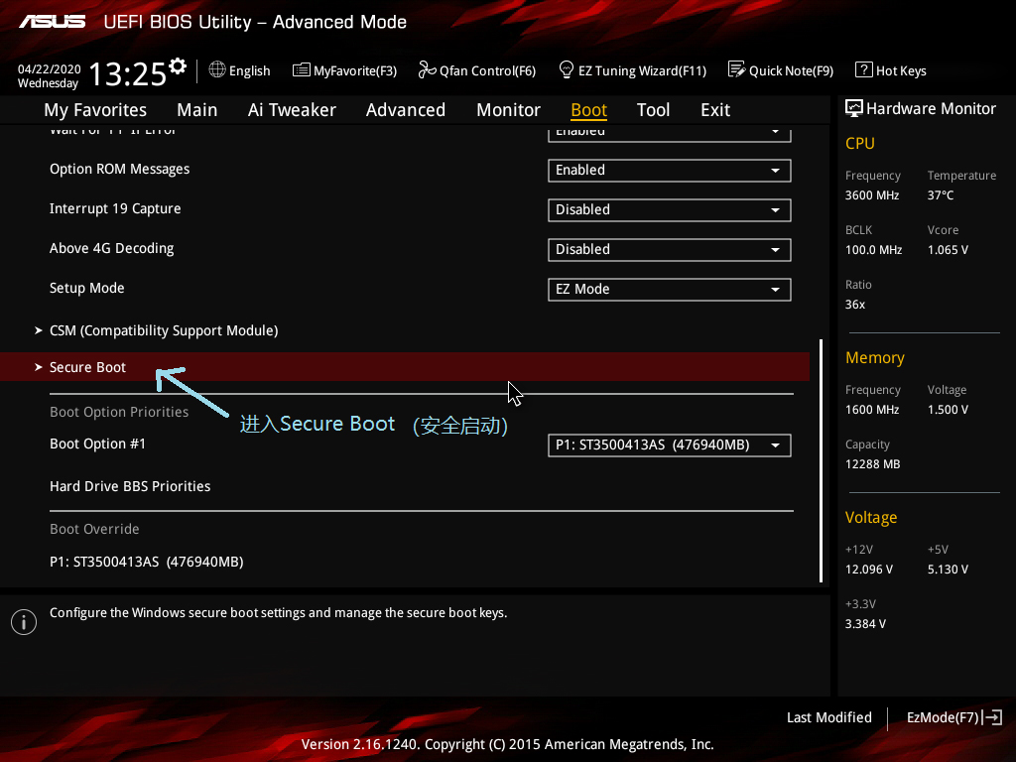Click the globe language icon

217,70
